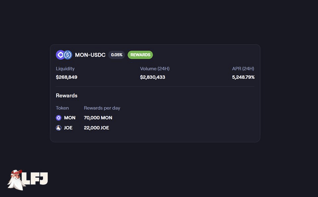Image resolution: width=318 pixels, height=197 pixels.
Task: Click the Token column header
Action: click(x=62, y=108)
